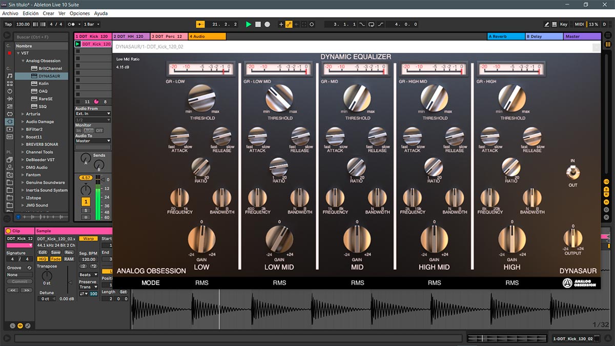Click the BritChannel plug-in device icon
The width and height of the screenshot is (615, 346).
point(33,68)
